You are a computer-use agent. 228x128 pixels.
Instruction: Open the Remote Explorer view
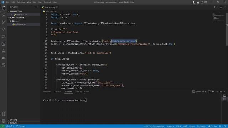[x=4, y=37]
